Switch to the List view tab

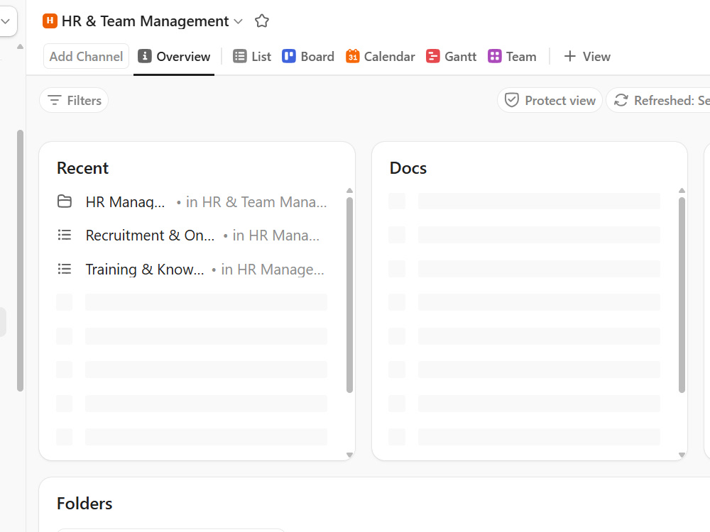[252, 57]
